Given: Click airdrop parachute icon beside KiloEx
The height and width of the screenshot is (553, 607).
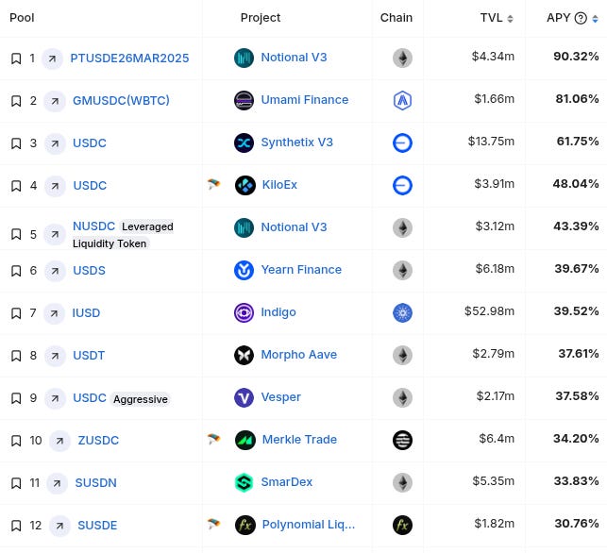Looking at the screenshot, I should tap(213, 184).
